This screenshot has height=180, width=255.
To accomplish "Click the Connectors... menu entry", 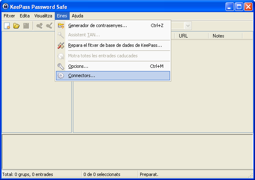I will click(113, 75).
